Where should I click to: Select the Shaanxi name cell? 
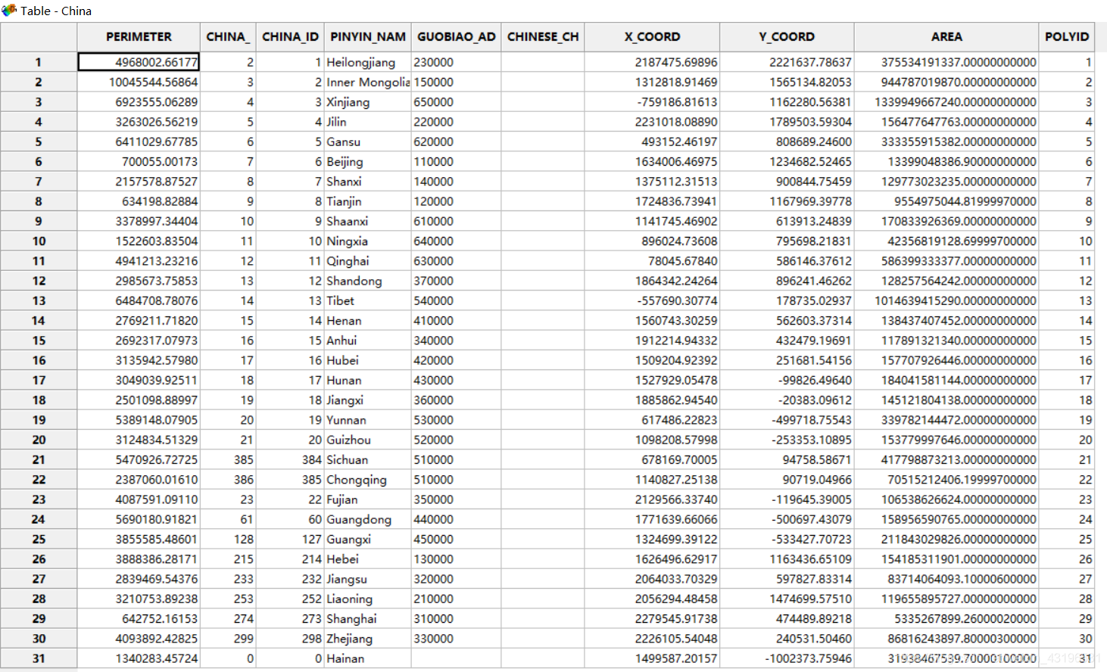[x=368, y=221]
